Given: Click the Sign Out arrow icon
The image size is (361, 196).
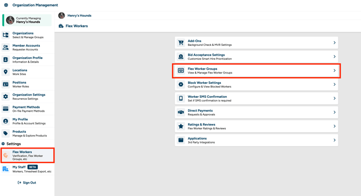Looking at the screenshot, I should 19,183.
